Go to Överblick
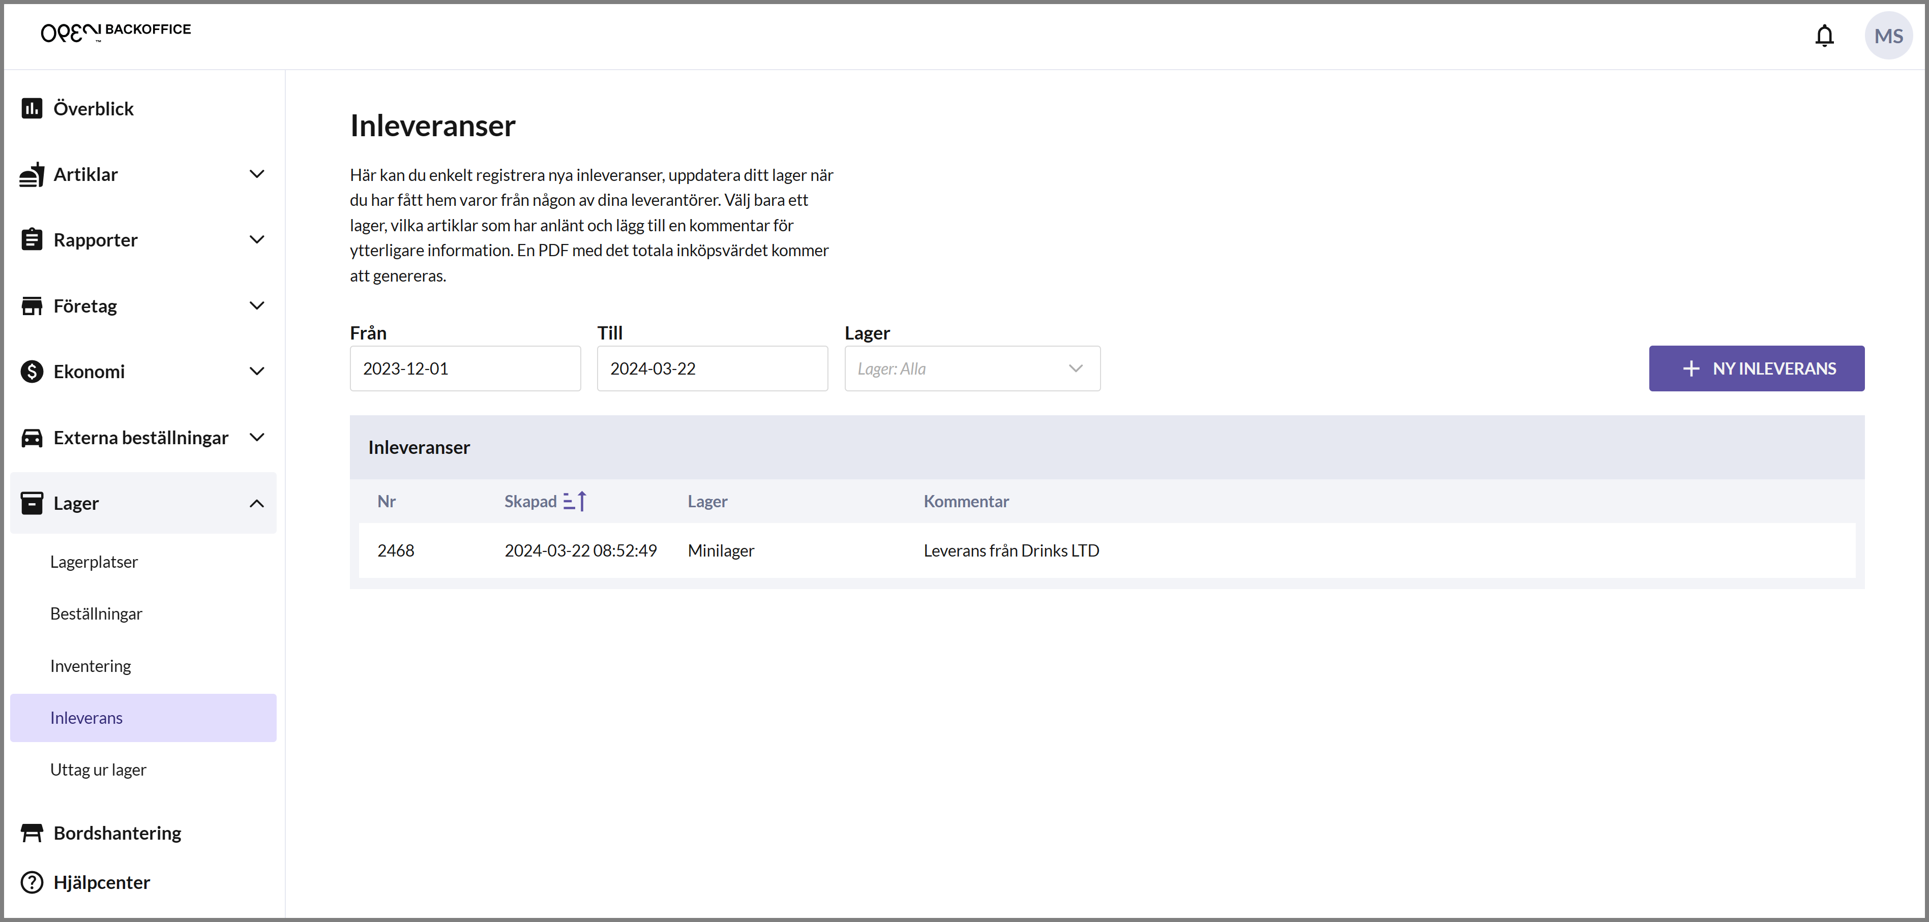1929x922 pixels. point(94,108)
